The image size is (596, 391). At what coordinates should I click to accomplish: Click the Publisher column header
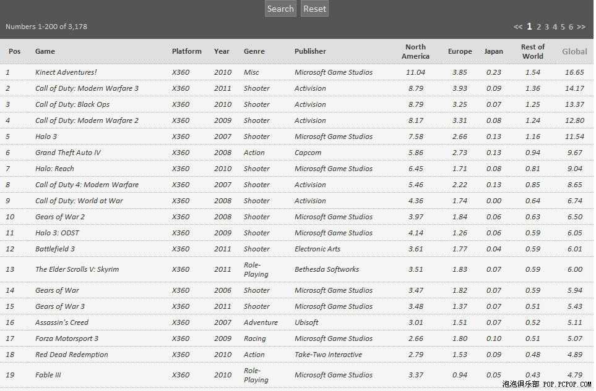[x=310, y=51]
